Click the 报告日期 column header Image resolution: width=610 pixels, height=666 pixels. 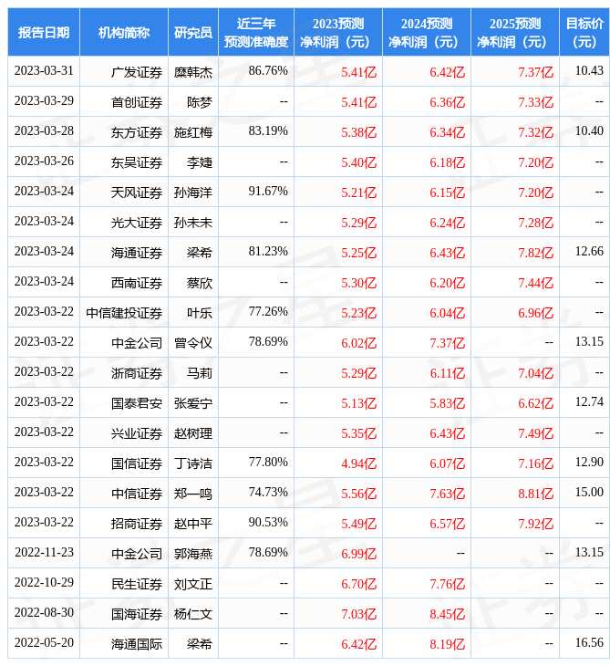[44, 32]
